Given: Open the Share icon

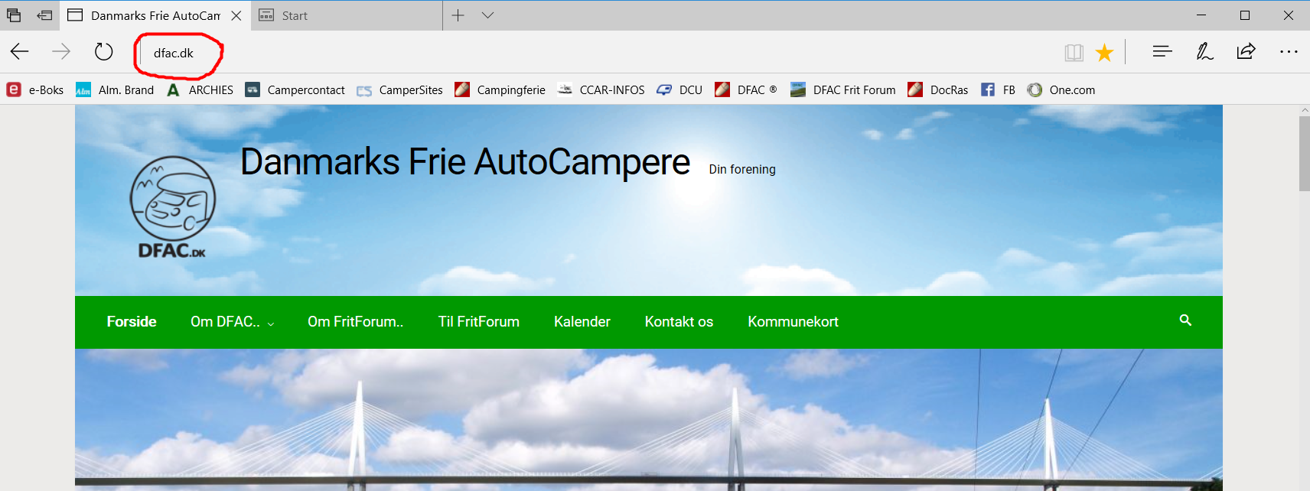Looking at the screenshot, I should (1246, 51).
